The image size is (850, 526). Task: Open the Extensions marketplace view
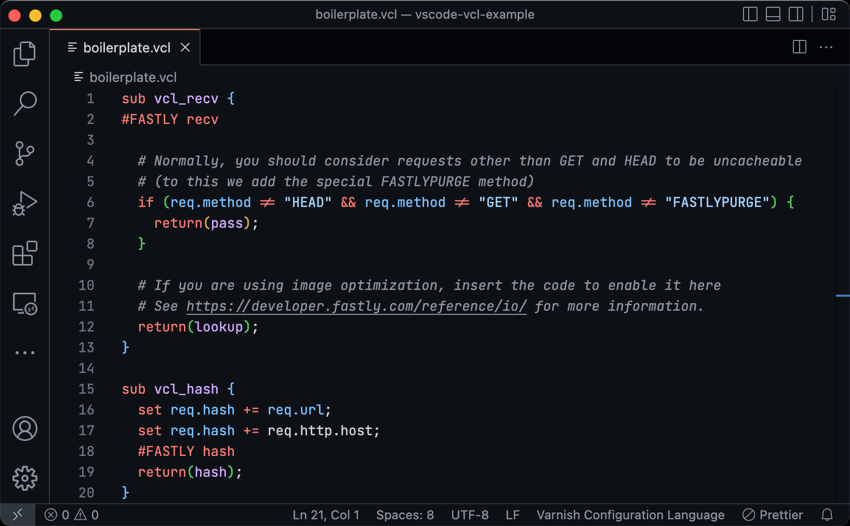pyautogui.click(x=24, y=254)
